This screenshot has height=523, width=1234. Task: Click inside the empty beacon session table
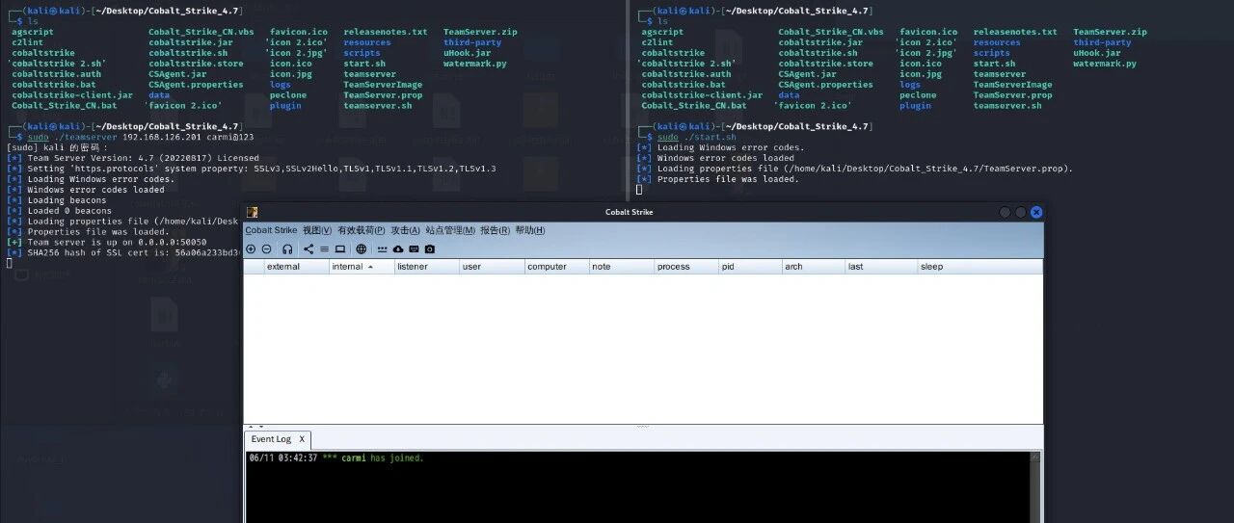(x=643, y=348)
